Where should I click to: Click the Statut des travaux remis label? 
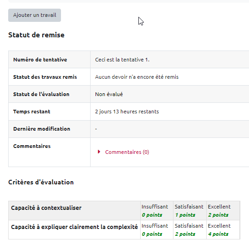[x=45, y=77]
